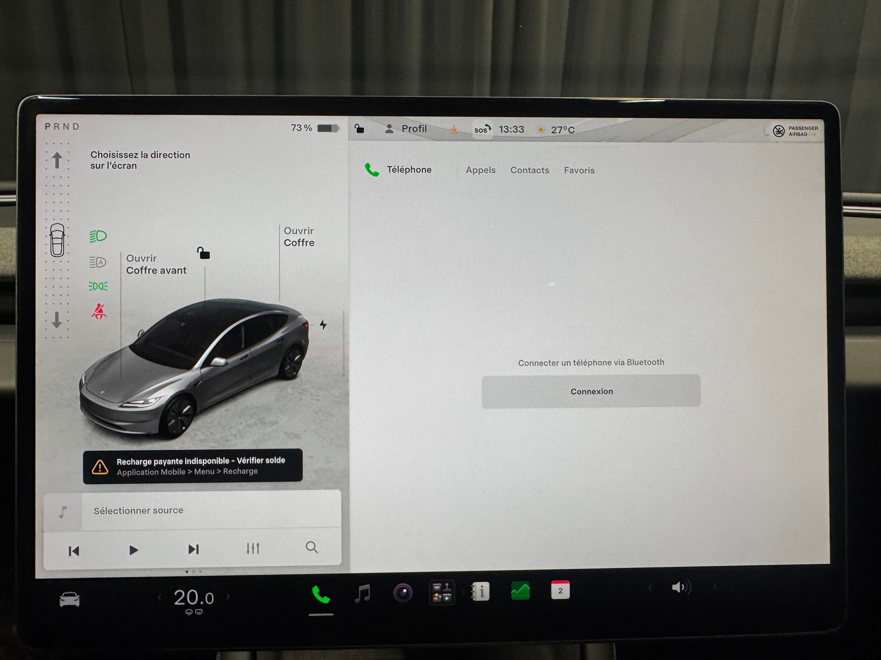Screen dimensions: 881x660
Task: Tap the warning triangle icon
Action: click(100, 467)
